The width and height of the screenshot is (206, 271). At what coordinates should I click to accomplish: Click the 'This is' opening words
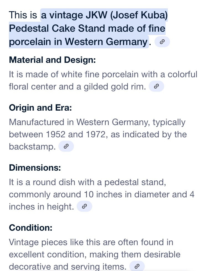tap(23, 15)
